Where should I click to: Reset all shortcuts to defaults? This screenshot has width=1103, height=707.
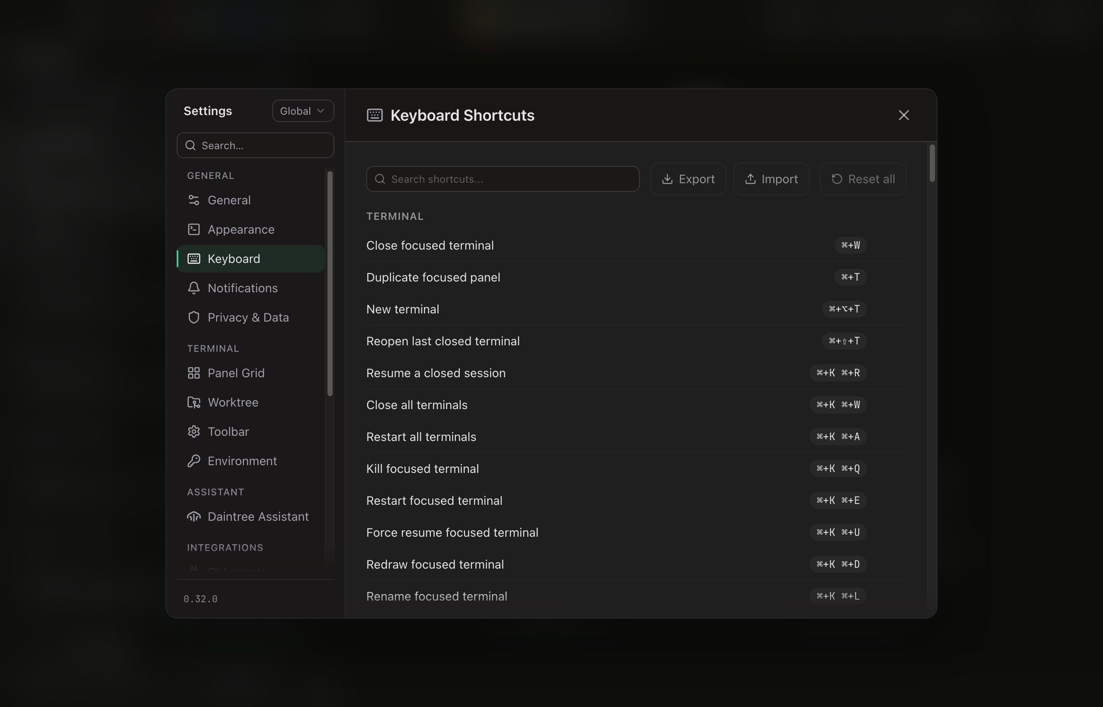click(x=863, y=179)
